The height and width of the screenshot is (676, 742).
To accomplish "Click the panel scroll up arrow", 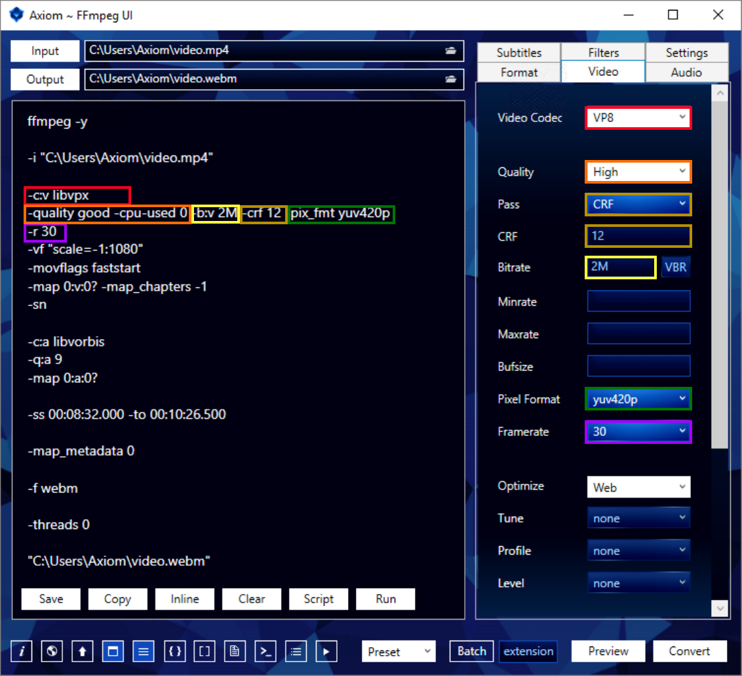I will [720, 93].
